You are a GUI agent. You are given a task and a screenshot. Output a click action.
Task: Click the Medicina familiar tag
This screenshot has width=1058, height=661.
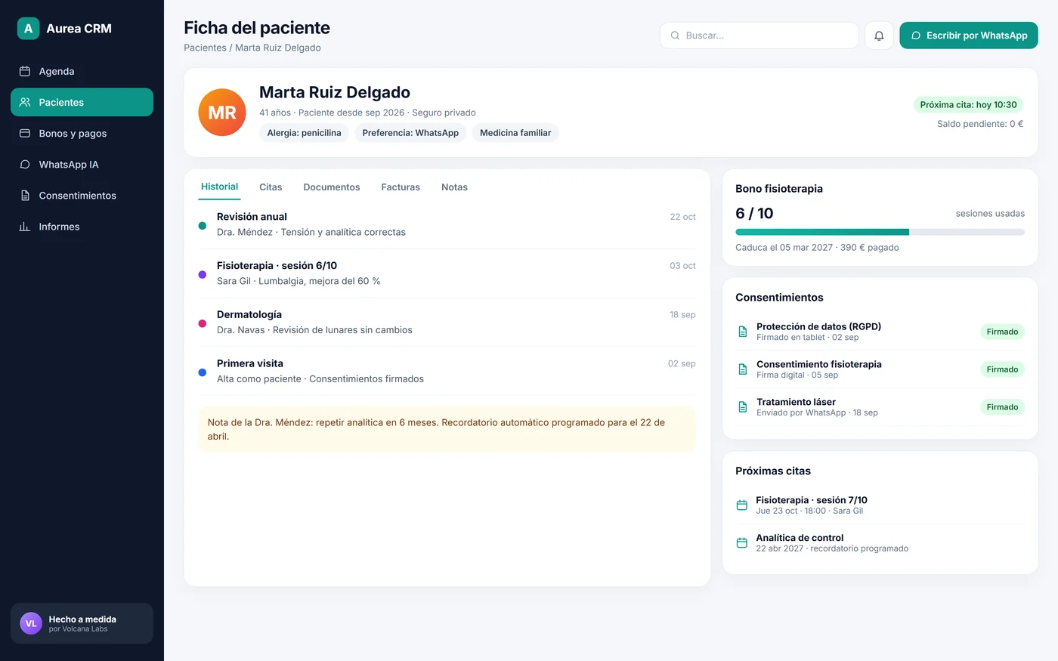tap(515, 133)
